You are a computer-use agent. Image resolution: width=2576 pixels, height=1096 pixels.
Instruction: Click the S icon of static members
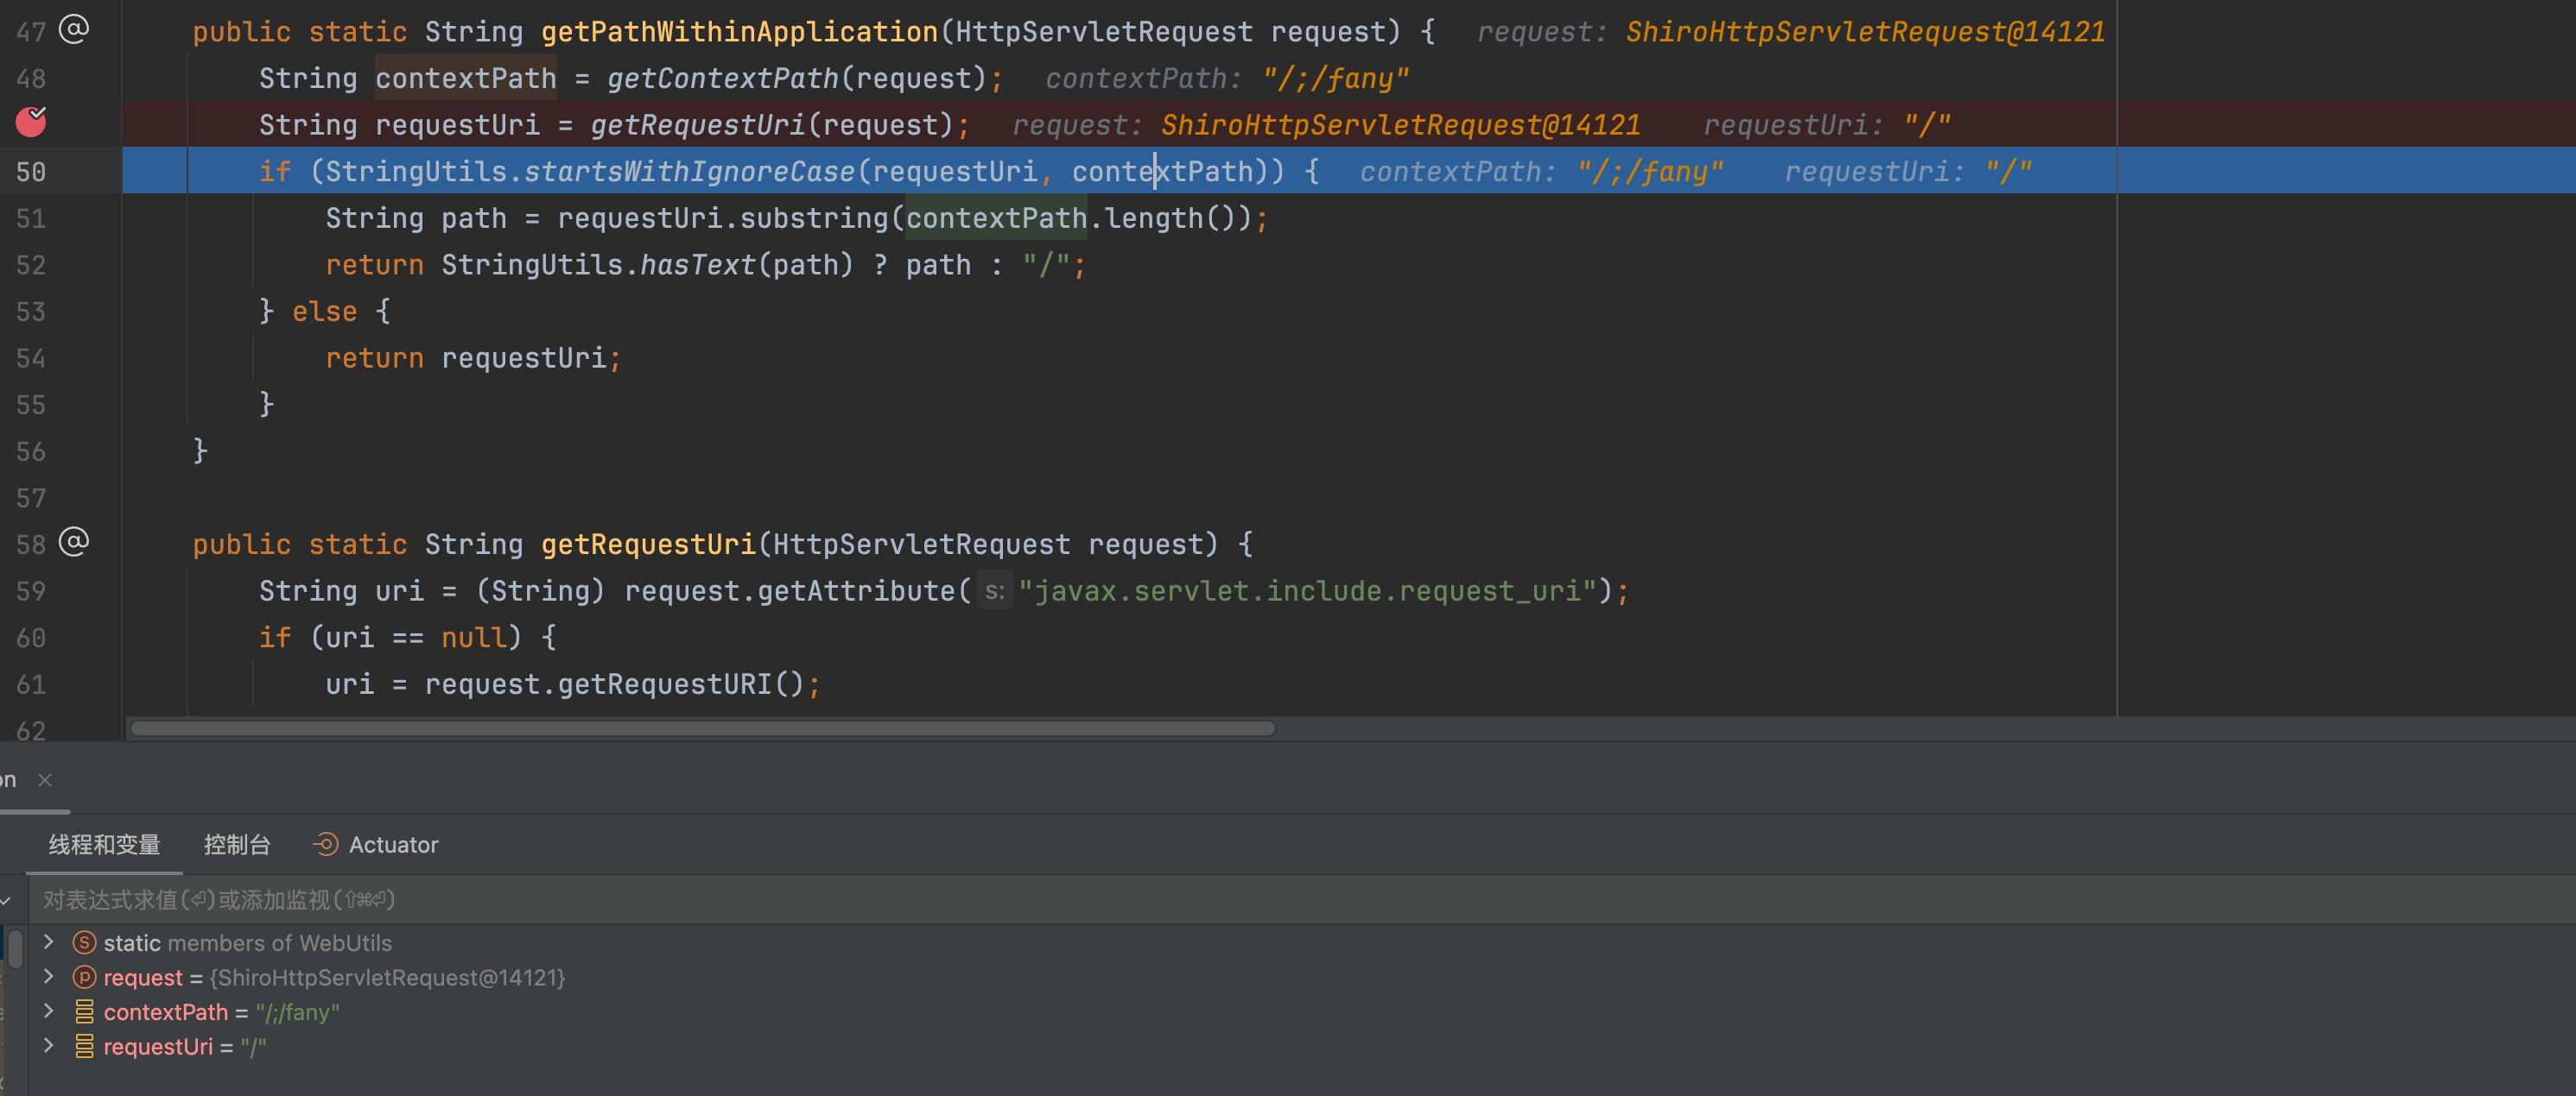85,942
